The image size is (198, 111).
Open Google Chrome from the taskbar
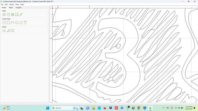pyautogui.click(x=139, y=108)
